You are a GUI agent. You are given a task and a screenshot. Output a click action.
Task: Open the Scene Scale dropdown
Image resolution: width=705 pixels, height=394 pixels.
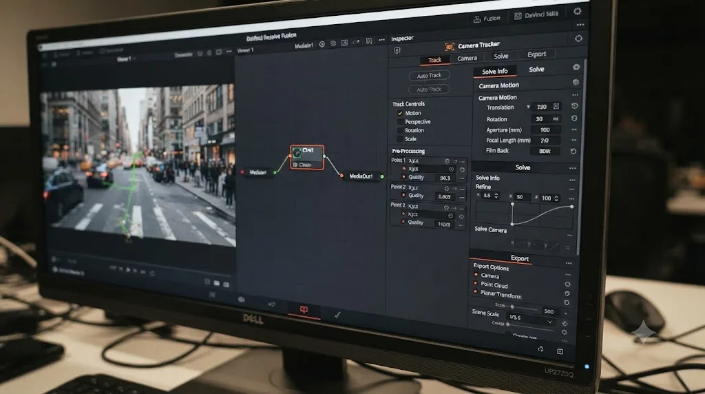(x=529, y=319)
